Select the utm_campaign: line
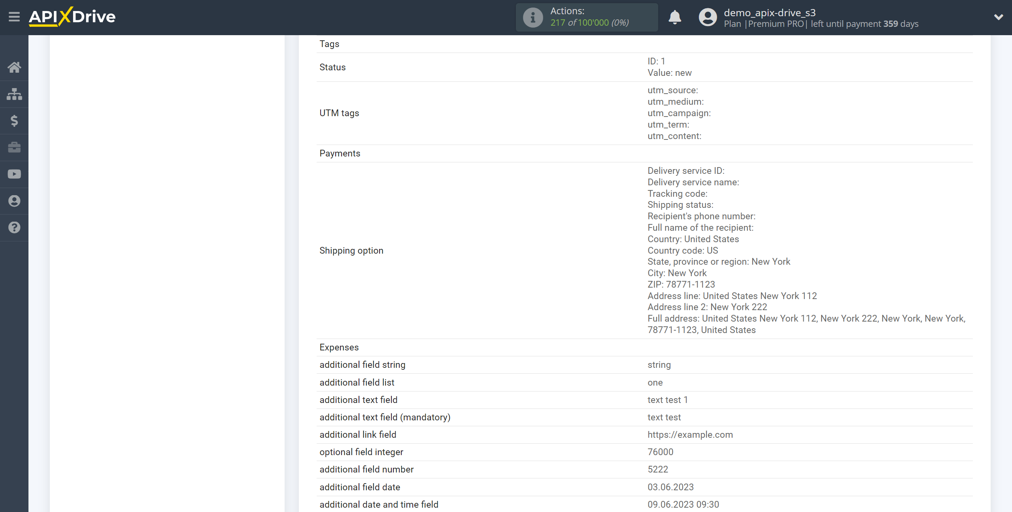Image resolution: width=1012 pixels, height=512 pixels. pyautogui.click(x=679, y=113)
